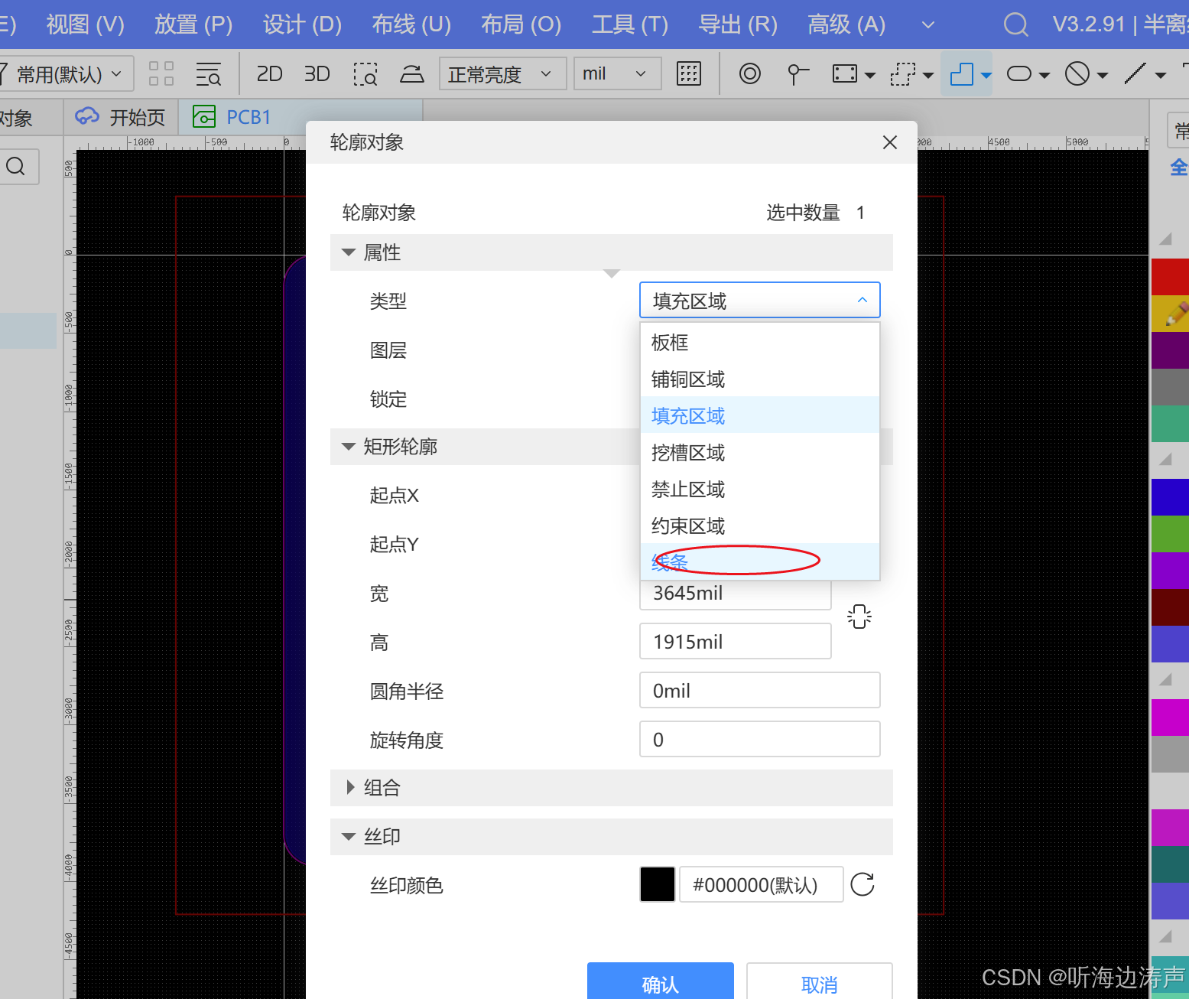Click the zoom-to-selection icon
Screen dimensions: 1189x999
365,74
